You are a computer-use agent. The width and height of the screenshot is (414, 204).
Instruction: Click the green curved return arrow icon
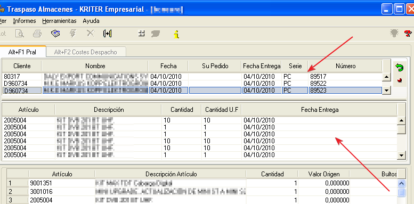click(x=400, y=67)
